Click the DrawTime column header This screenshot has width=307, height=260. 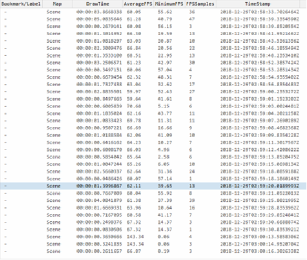coord(98,4)
